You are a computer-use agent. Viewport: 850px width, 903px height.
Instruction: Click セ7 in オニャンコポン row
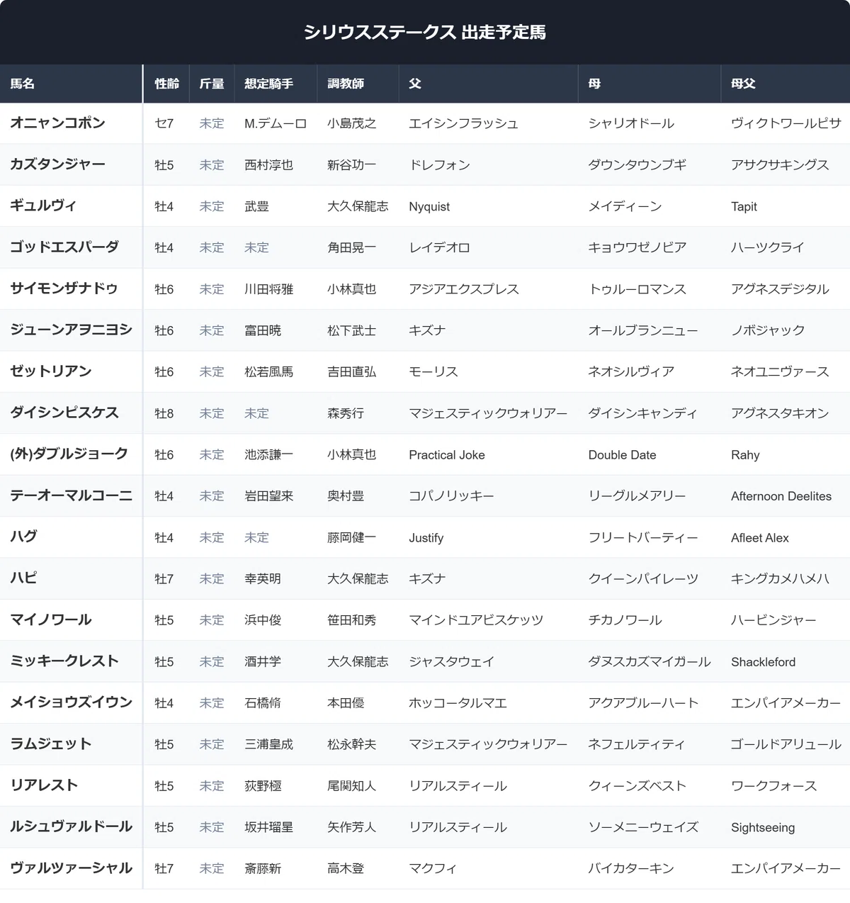(164, 123)
